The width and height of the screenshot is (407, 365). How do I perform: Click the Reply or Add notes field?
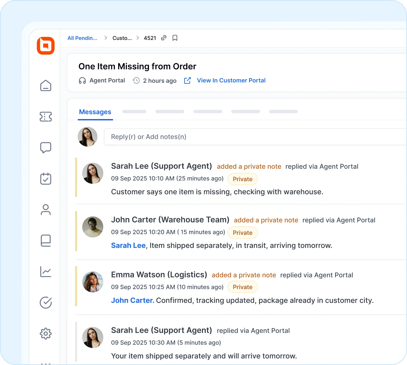click(x=255, y=137)
